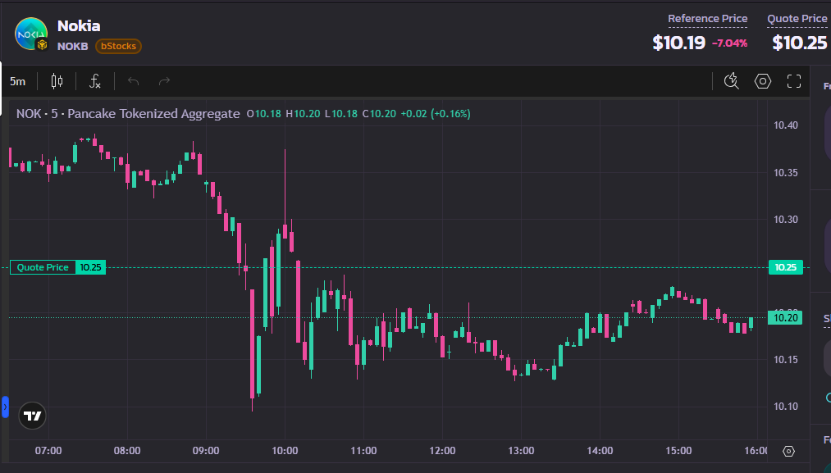Click the 10.20 current price axis marker
831x473 pixels.
point(785,318)
